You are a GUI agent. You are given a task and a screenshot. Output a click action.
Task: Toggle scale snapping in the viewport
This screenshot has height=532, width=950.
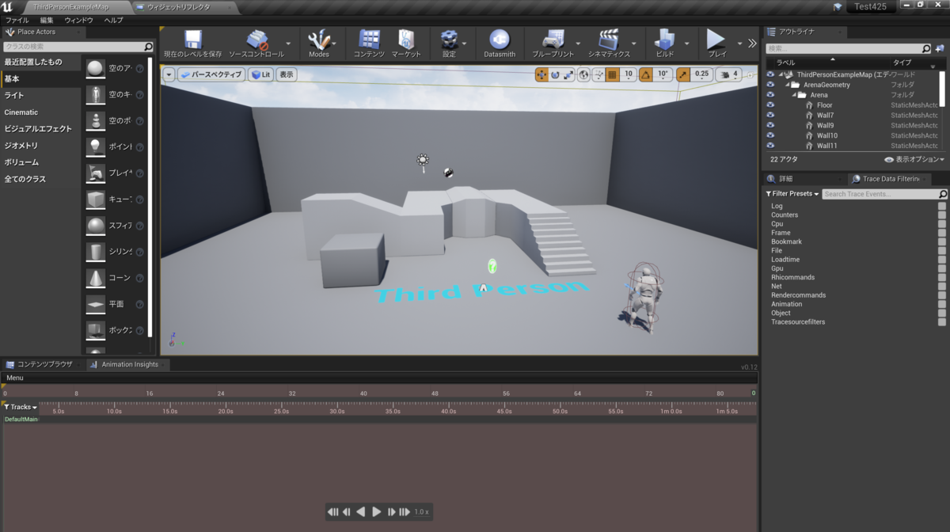pyautogui.click(x=682, y=74)
